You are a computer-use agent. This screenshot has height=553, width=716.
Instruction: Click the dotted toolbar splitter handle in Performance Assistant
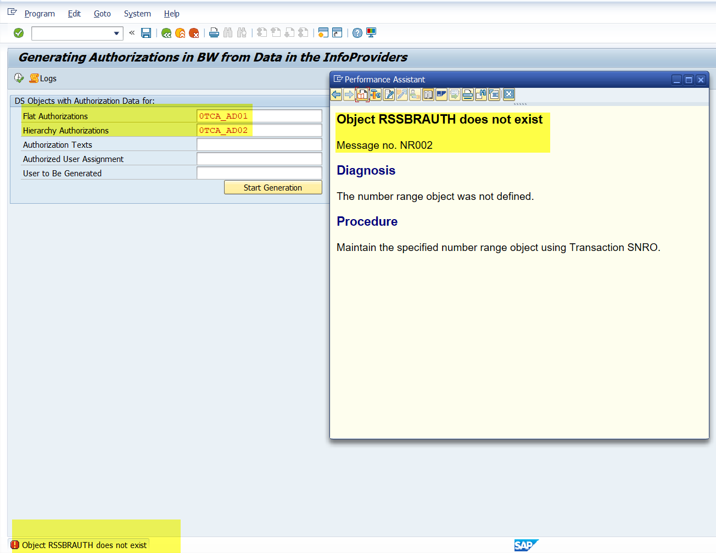520,104
